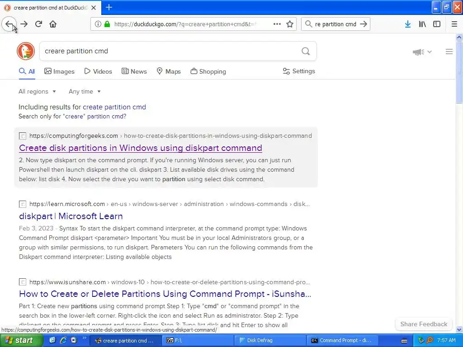Expand the All regions filter
The image size is (463, 347).
point(37,91)
